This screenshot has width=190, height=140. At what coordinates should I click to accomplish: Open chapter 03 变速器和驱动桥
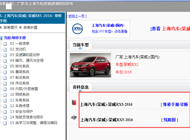point(25,55)
